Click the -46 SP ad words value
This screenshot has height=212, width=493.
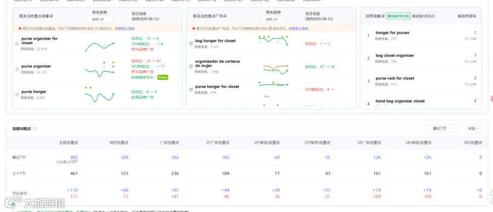coord(226,197)
